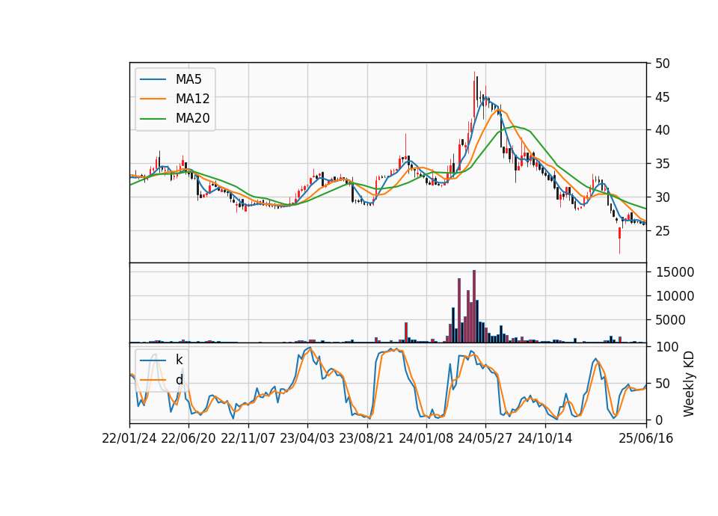Screen dimensions: 718x516
Task: Click the 25/06/16 date tick label
Action: coord(646,438)
